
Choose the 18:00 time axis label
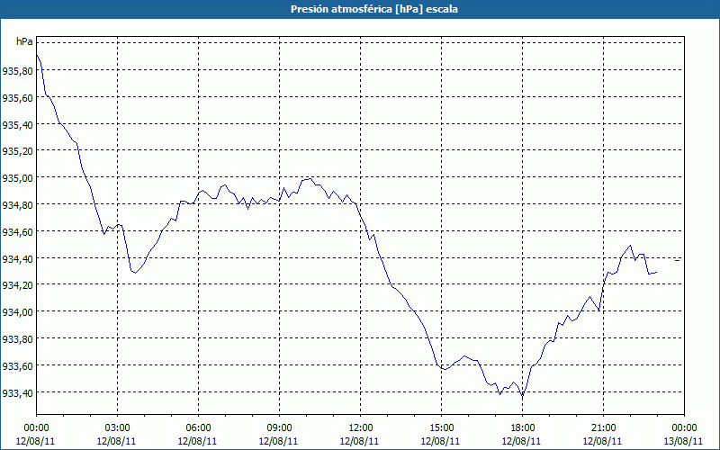[x=522, y=427]
